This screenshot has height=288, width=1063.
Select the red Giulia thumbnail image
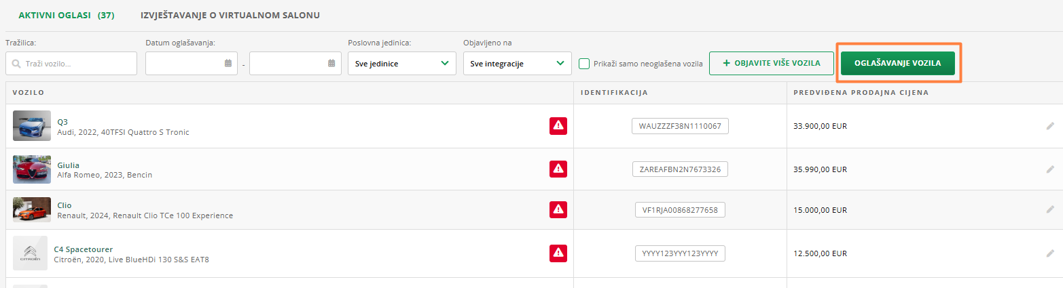coord(32,169)
